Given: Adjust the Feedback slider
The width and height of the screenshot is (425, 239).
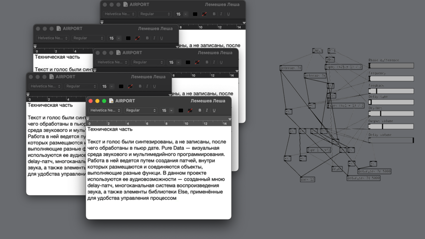Looking at the screenshot, I should point(391,91).
